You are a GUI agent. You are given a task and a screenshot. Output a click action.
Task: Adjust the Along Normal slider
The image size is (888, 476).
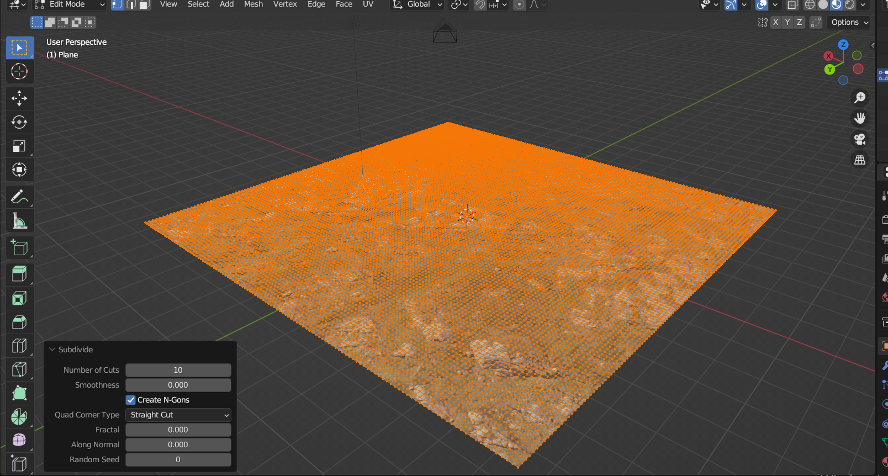click(x=178, y=445)
